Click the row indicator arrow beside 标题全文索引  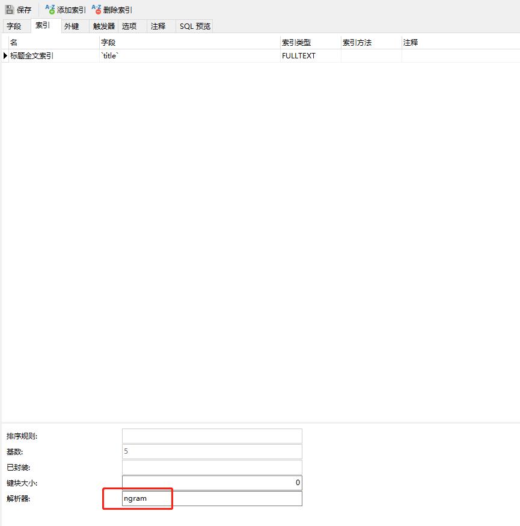coord(5,56)
